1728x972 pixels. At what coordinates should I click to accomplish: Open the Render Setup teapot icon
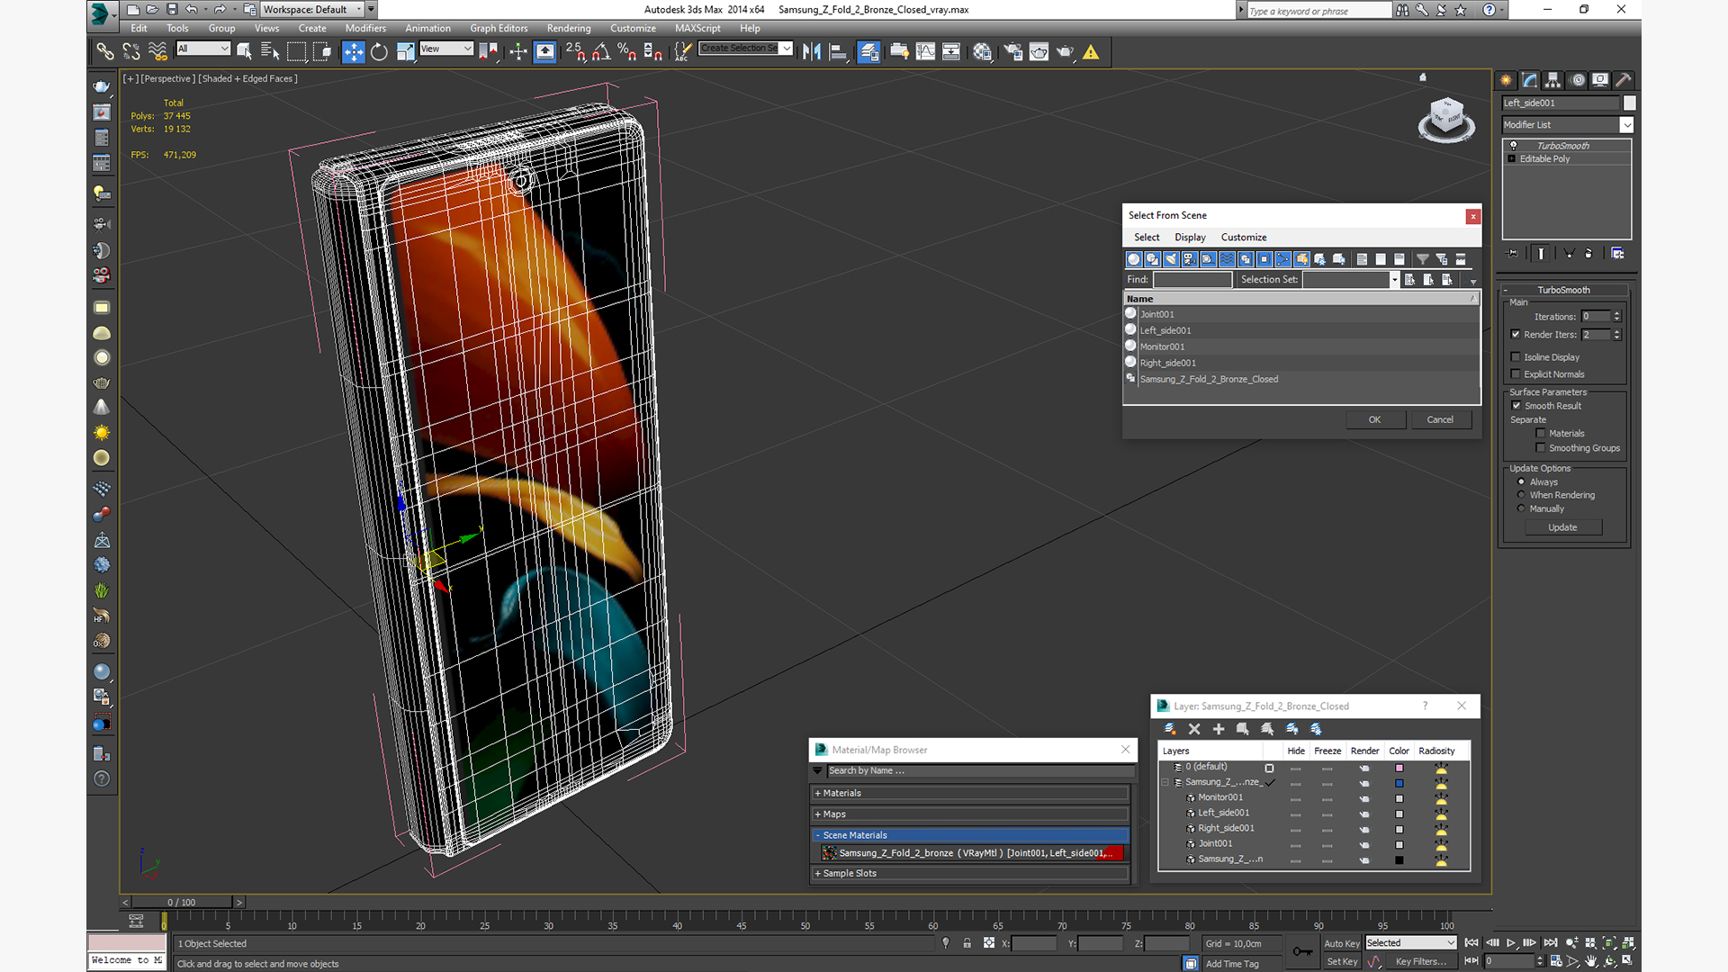point(1013,52)
